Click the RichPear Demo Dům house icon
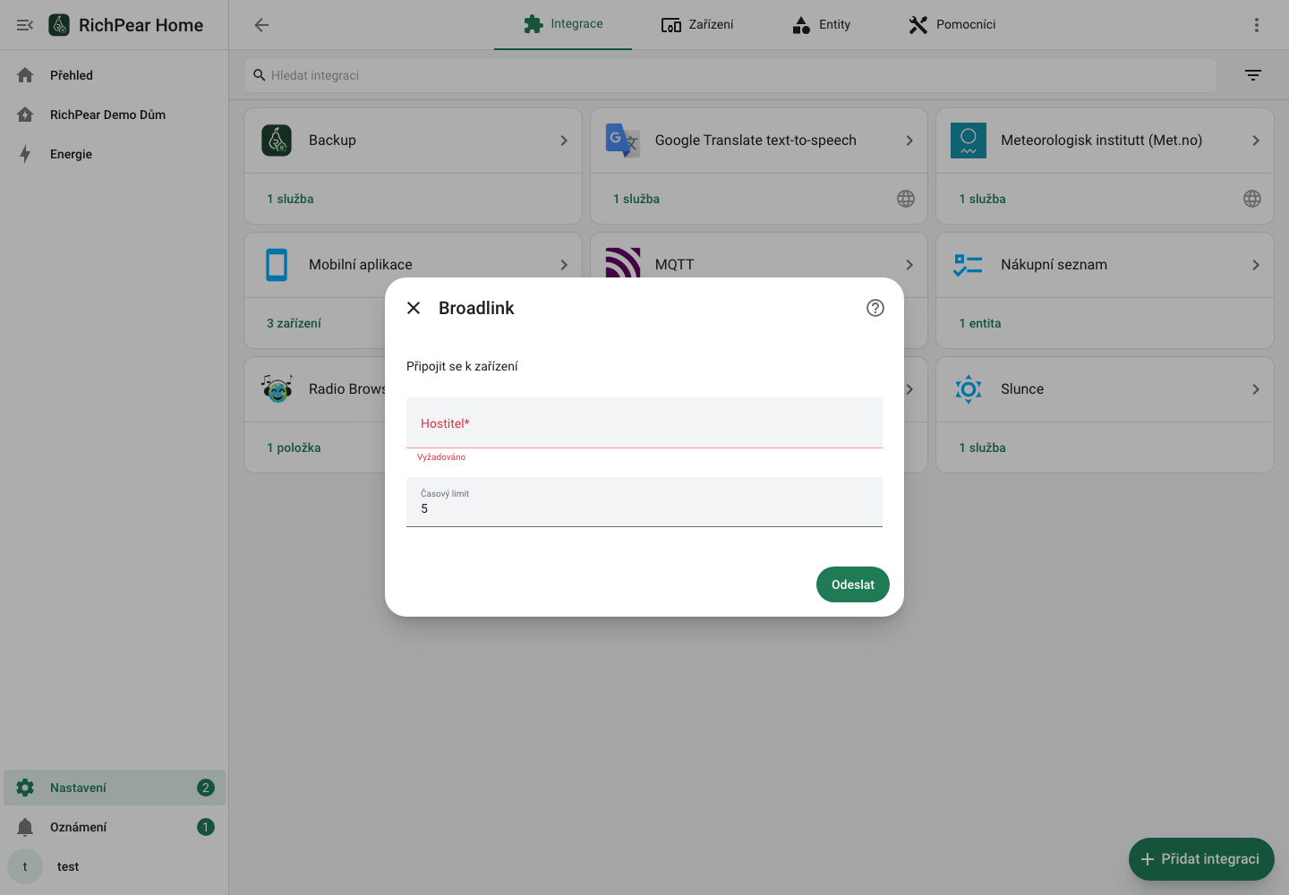 point(25,115)
